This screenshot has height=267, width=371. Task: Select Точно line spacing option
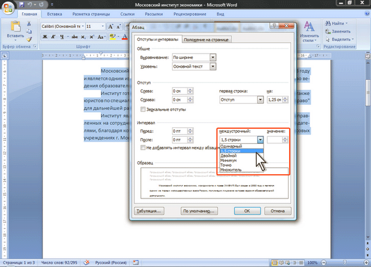[242, 165]
